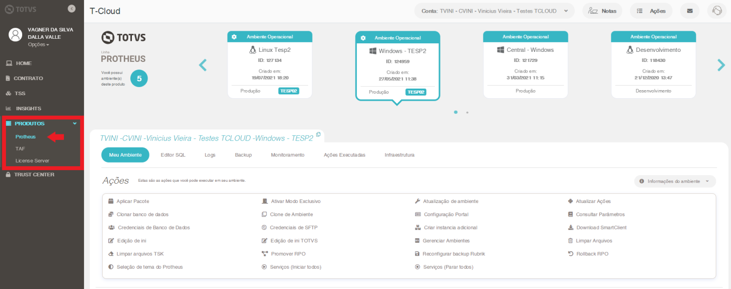Click Criar instancia adicional action
The height and width of the screenshot is (289, 731).
pos(446,228)
